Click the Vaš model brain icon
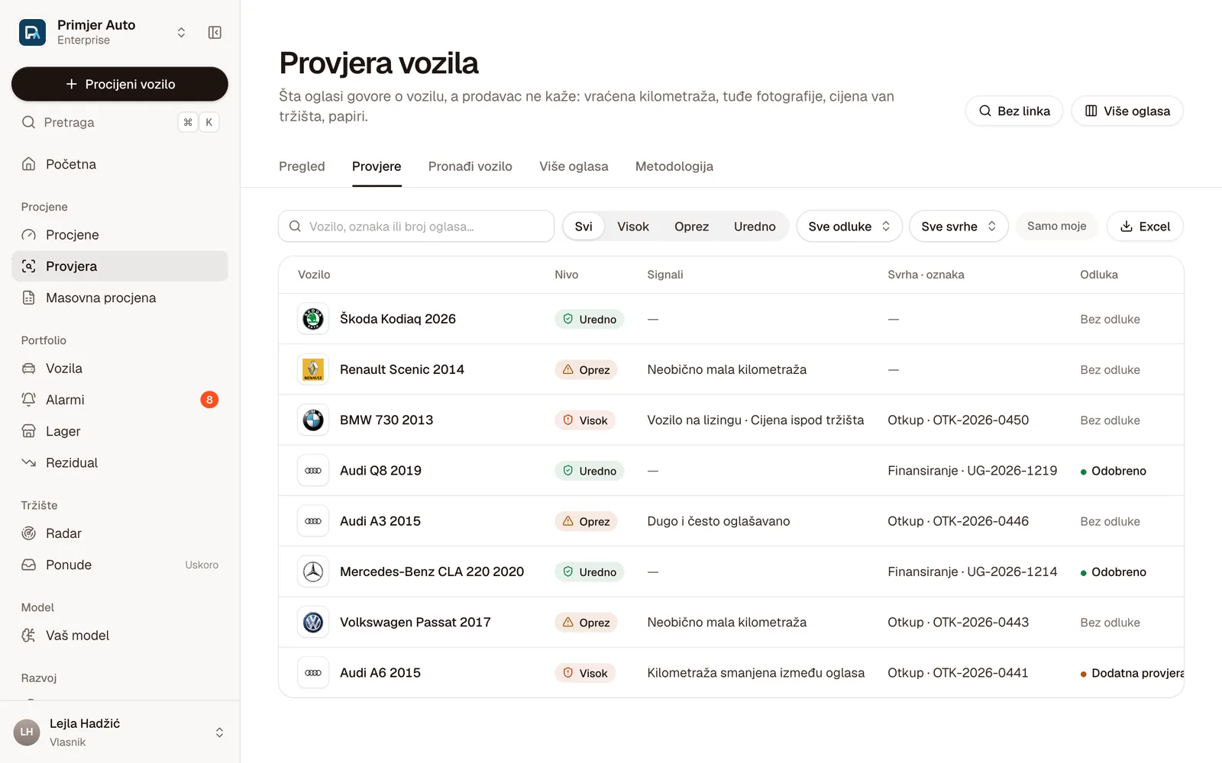1222x763 pixels. coord(29,636)
